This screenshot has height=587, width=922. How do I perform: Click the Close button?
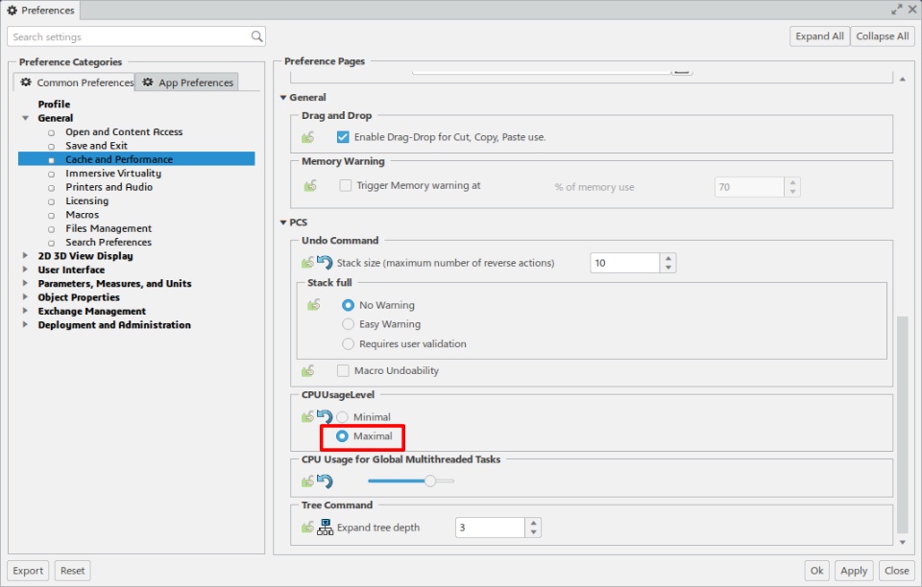(x=897, y=571)
